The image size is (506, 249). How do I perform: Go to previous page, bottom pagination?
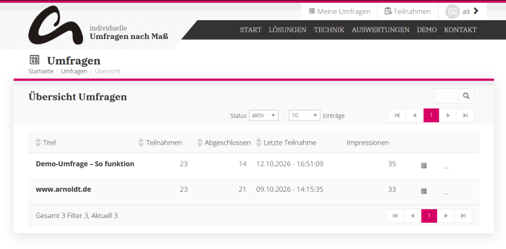coord(412,216)
